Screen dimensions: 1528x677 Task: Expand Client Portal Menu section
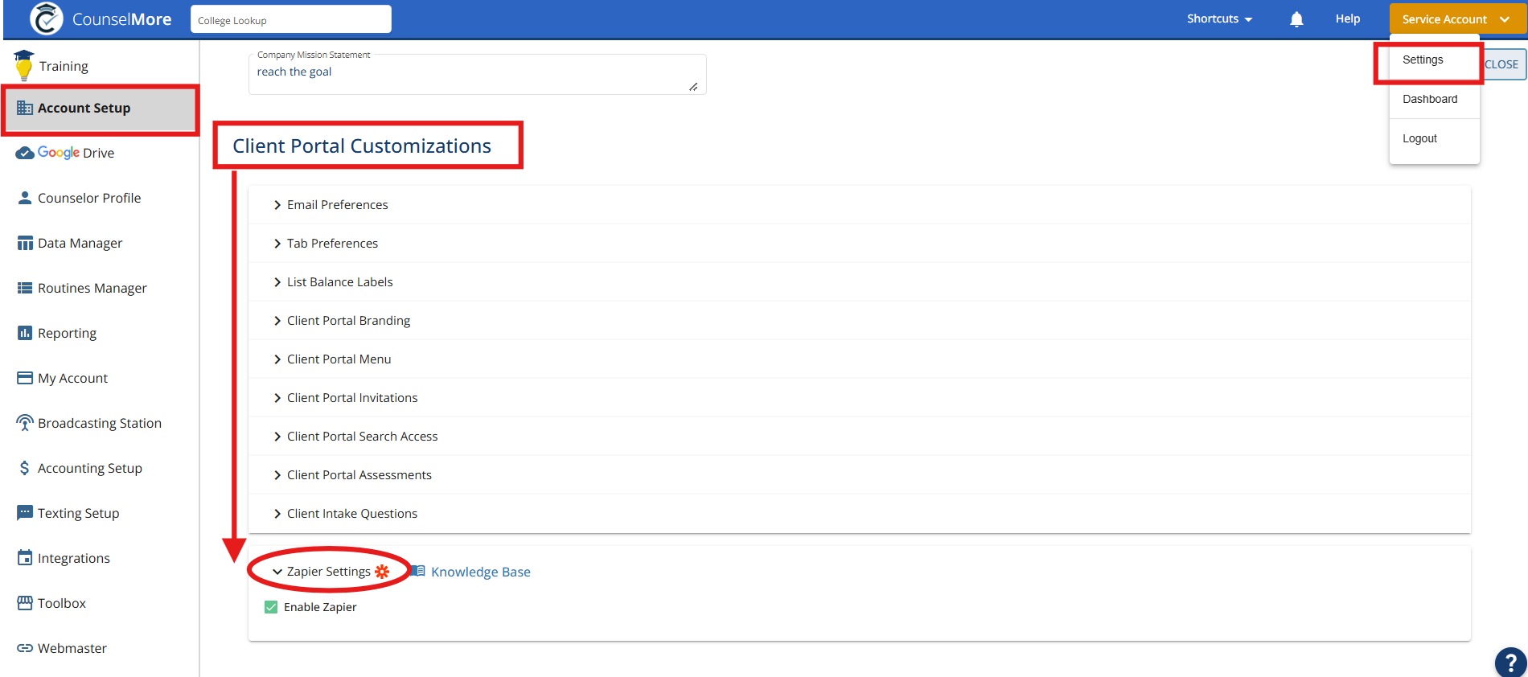[860, 359]
